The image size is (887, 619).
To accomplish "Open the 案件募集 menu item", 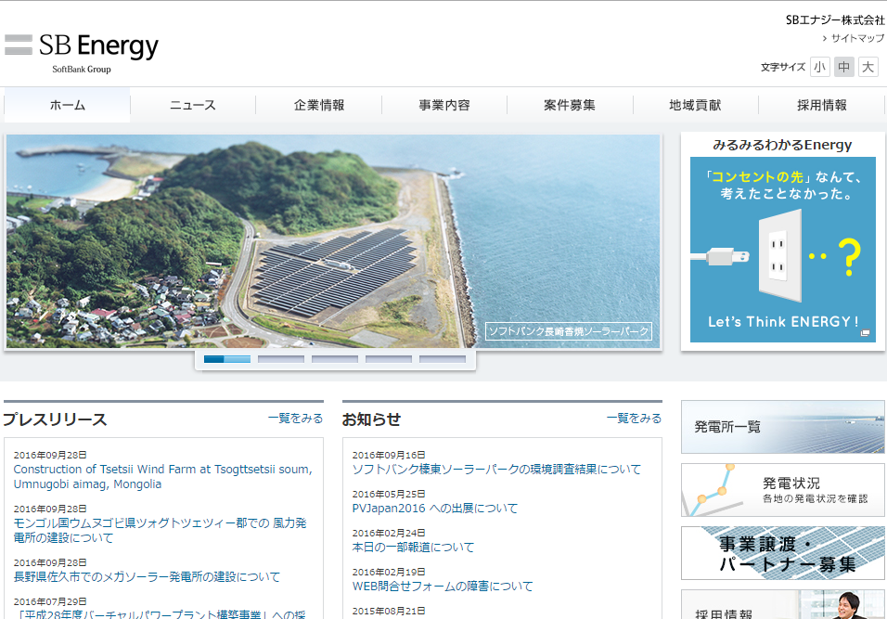I will click(570, 105).
